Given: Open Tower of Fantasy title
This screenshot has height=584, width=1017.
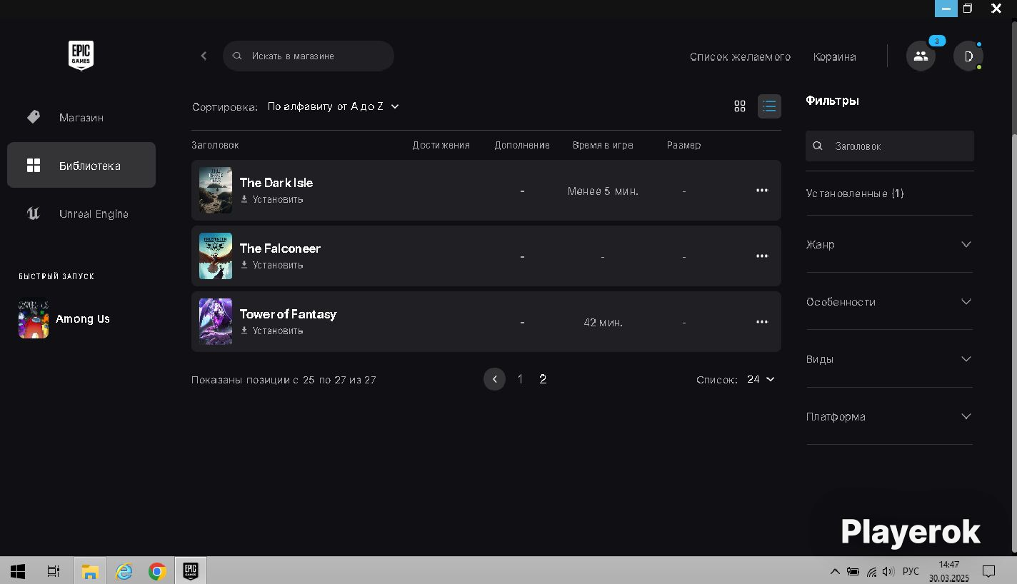Looking at the screenshot, I should 288,314.
